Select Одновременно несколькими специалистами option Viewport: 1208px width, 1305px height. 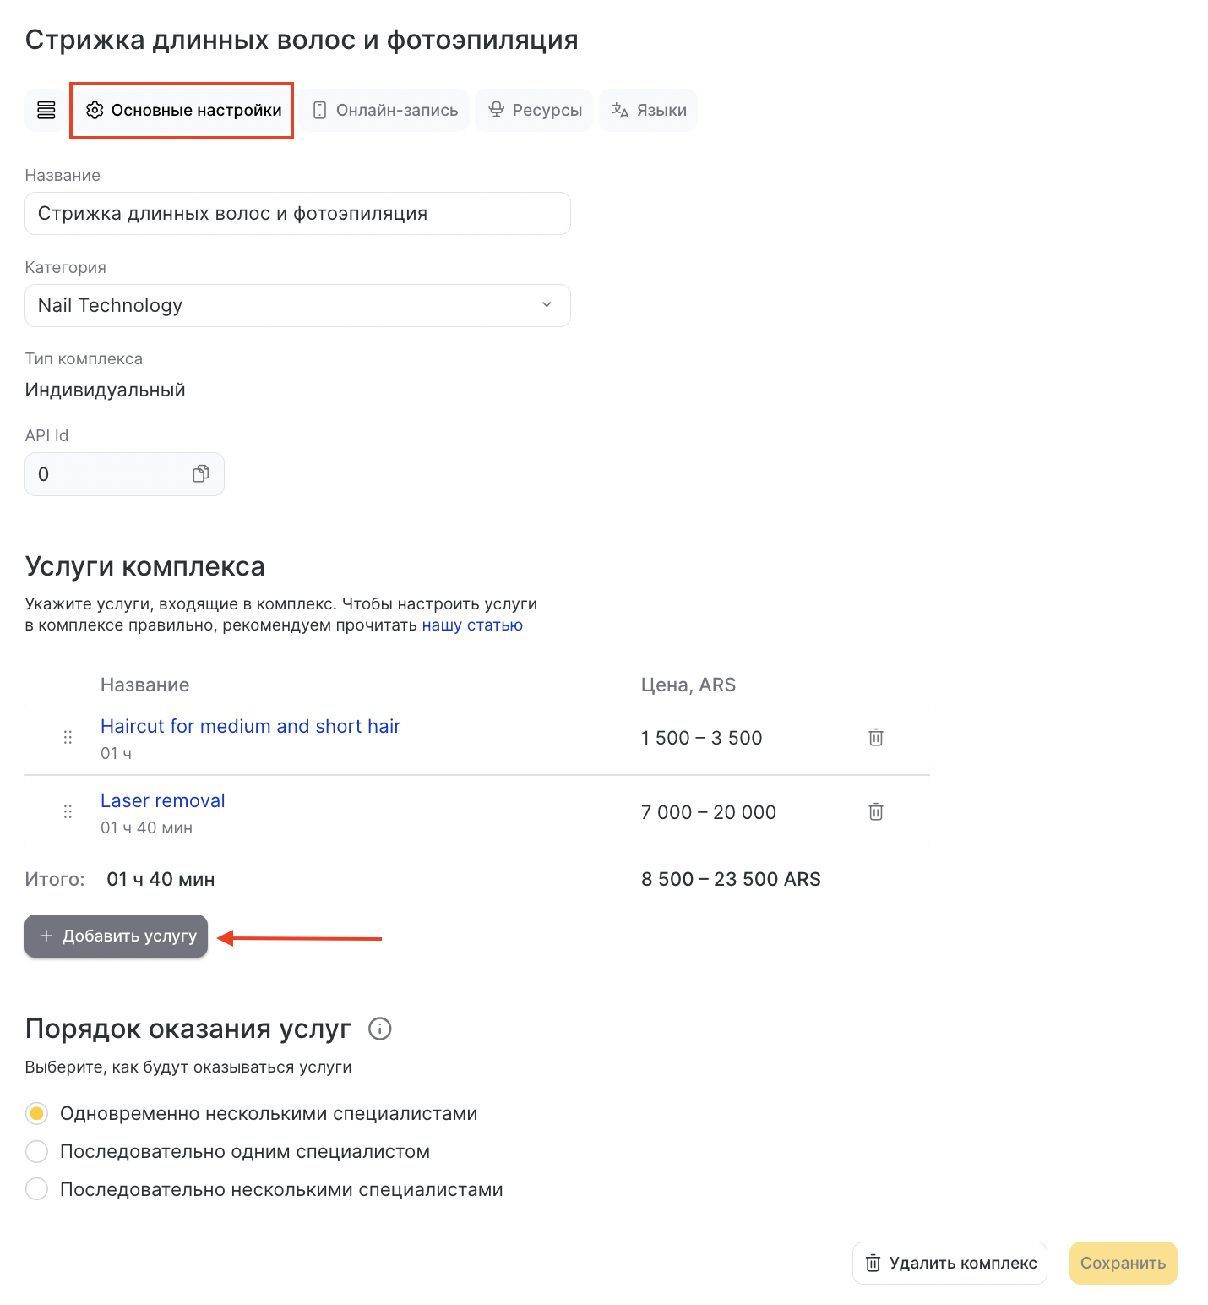click(37, 1113)
